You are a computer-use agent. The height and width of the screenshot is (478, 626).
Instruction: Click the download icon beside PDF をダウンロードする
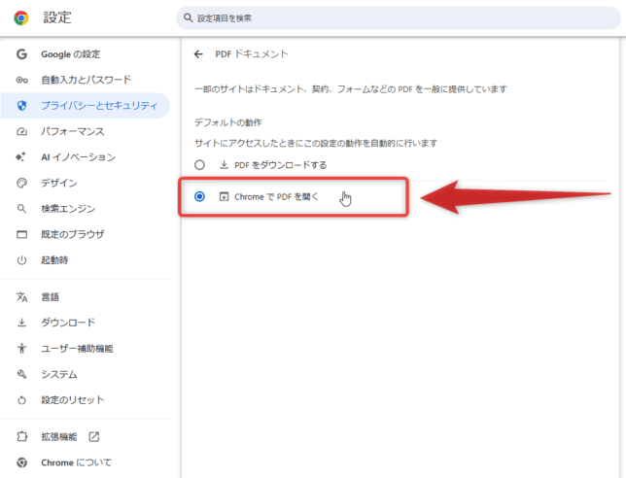224,165
